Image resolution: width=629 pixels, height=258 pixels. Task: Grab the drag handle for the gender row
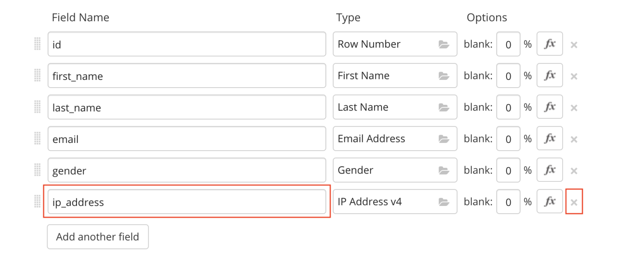click(37, 170)
